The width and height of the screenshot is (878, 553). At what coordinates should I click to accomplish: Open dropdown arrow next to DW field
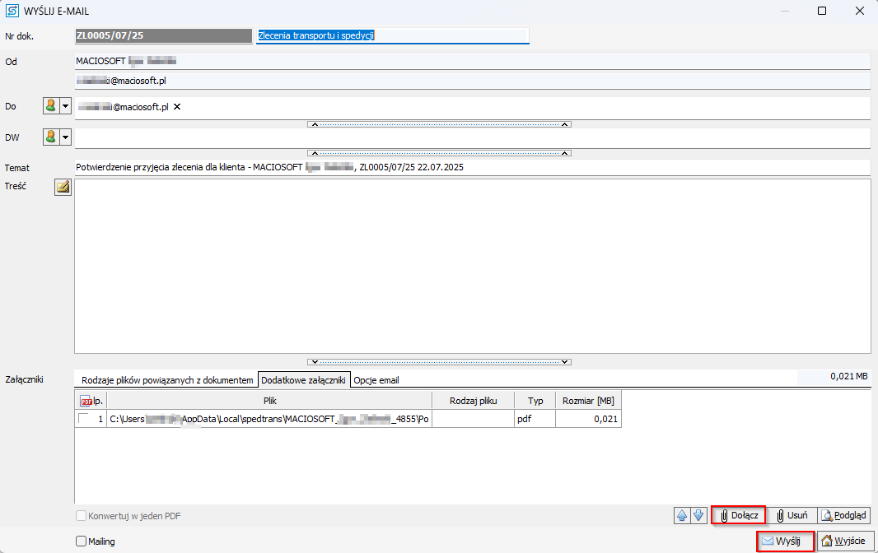pyautogui.click(x=66, y=137)
